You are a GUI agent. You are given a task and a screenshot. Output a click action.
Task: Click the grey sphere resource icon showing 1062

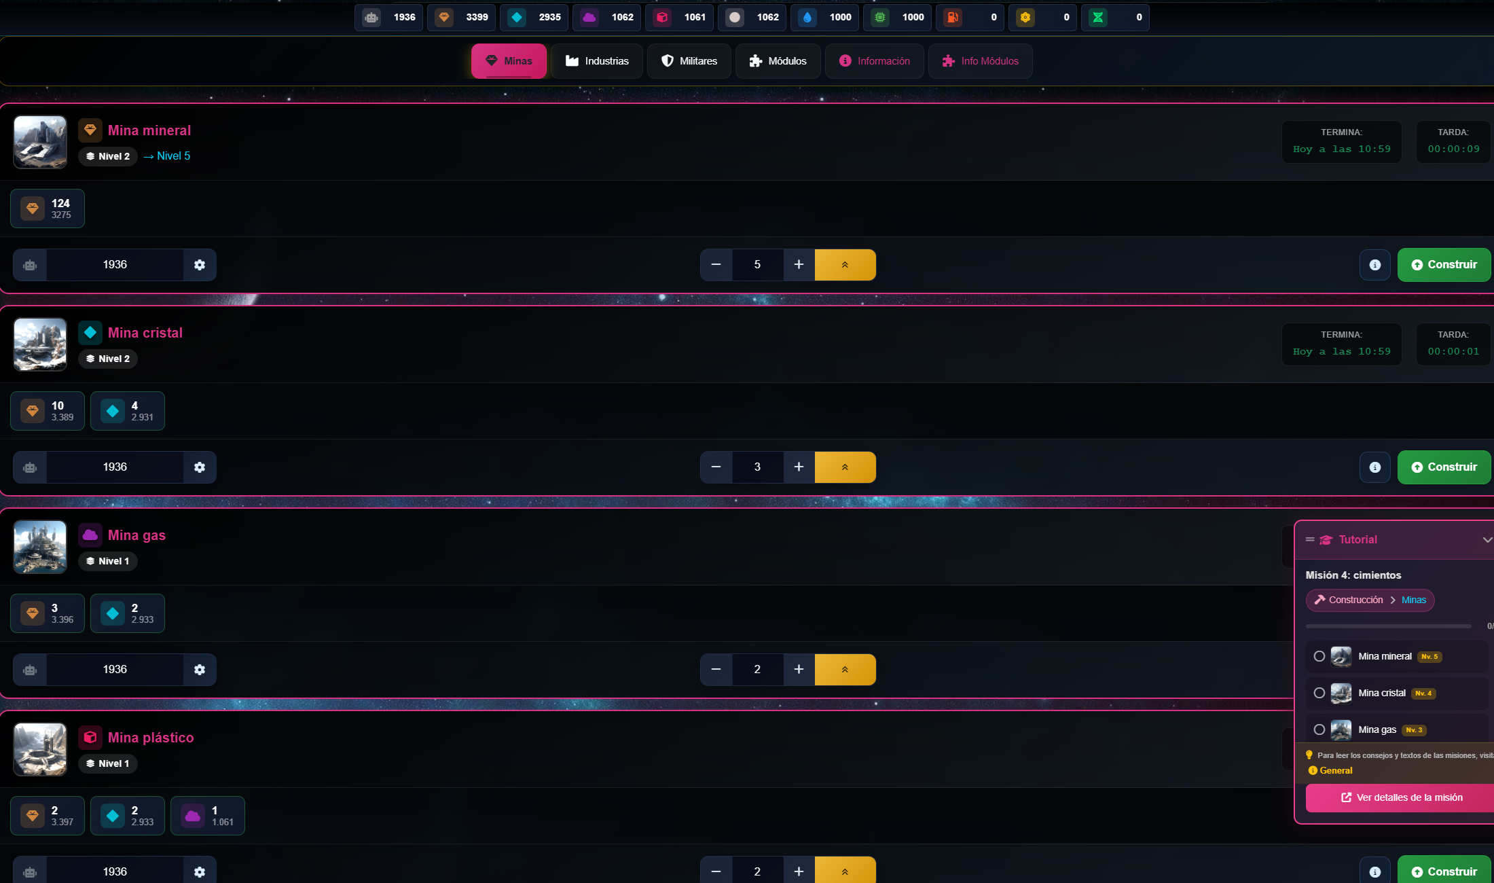735,18
